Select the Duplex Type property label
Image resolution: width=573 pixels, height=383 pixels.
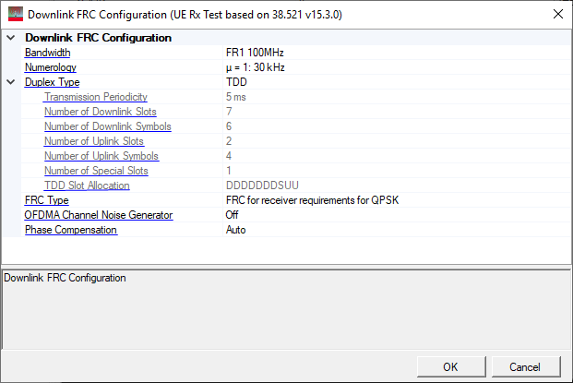pyautogui.click(x=53, y=82)
